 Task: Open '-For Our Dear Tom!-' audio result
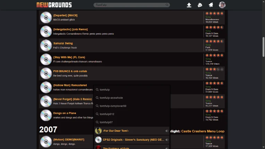pyautogui.click(x=132, y=131)
